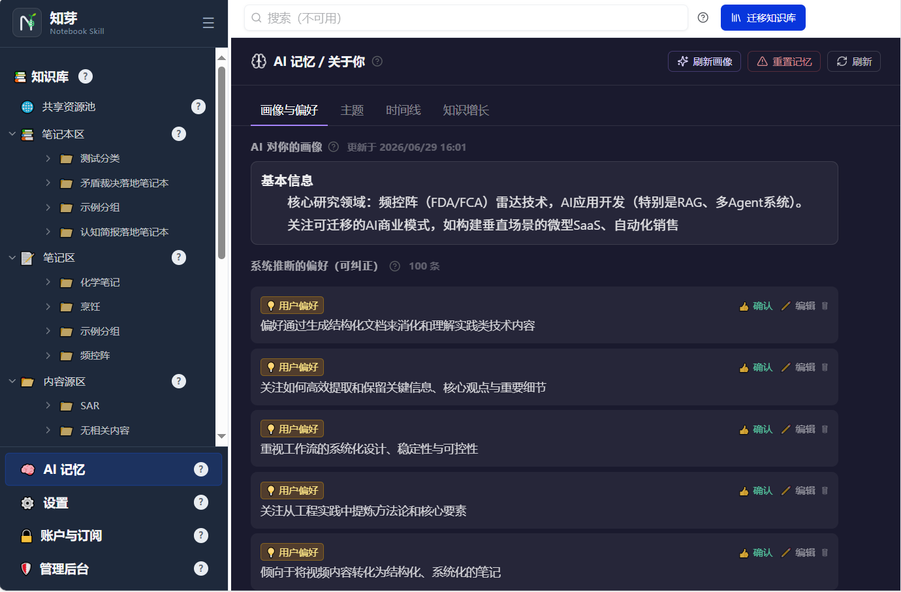
Task: Expand the 矛盾裁决落地笔记本 folder
Action: 48,183
